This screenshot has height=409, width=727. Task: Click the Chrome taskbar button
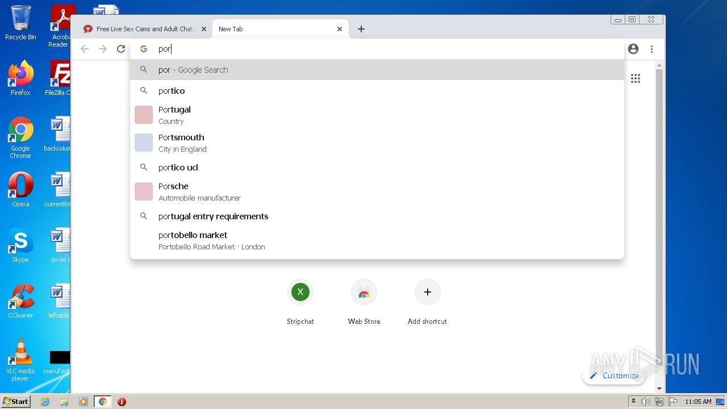tap(103, 402)
